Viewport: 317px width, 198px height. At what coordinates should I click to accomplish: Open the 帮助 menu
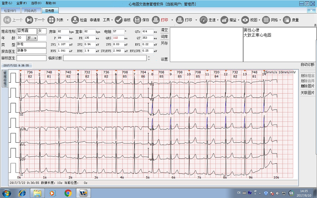tap(50, 3)
